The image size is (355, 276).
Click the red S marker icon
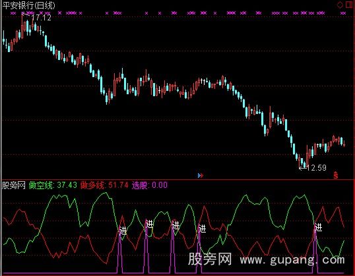coord(335,175)
